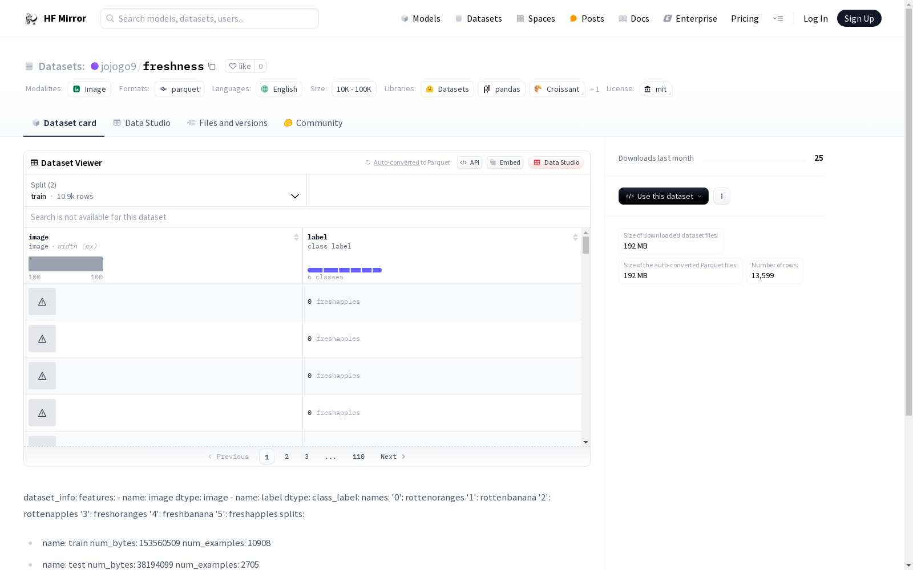Click the pandas library tag
The image size is (913, 570).
tap(502, 89)
